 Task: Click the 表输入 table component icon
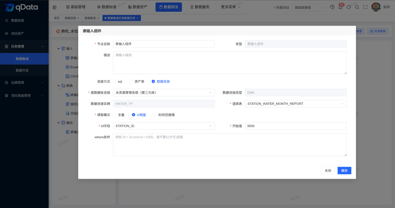68,58
